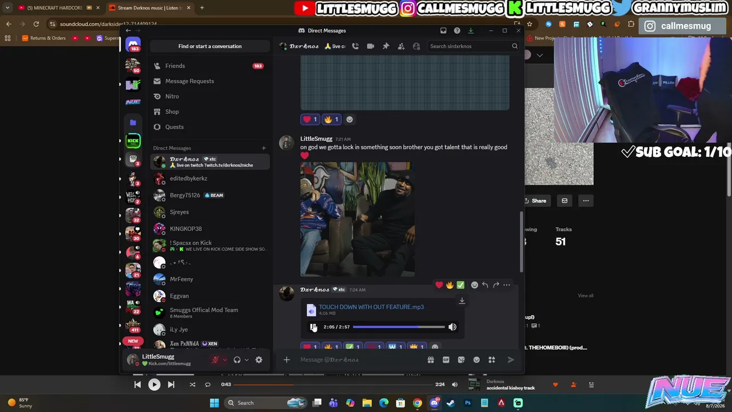The image size is (732, 412).
Task: Open the image in LittleSmugg's message
Action: [357, 219]
